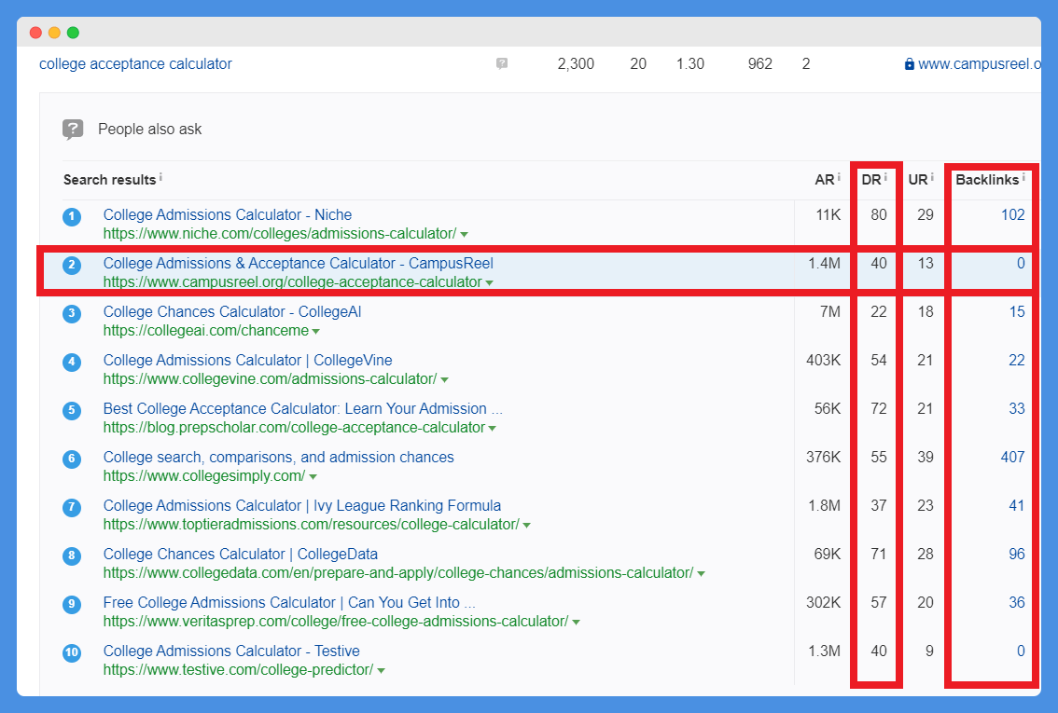
Task: Click the red close window button
Action: click(x=35, y=33)
